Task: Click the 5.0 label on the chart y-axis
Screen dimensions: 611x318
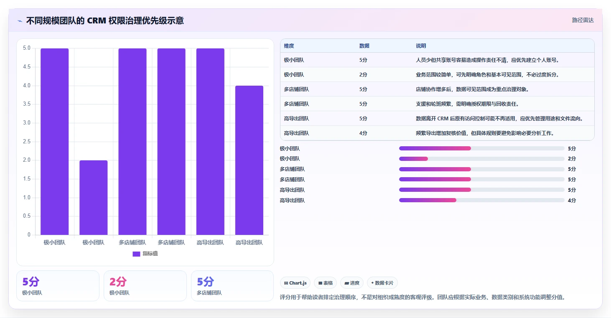Action: pos(26,48)
